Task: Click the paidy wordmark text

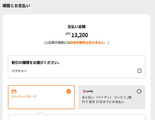Action: pyautogui.click(x=90, y=91)
